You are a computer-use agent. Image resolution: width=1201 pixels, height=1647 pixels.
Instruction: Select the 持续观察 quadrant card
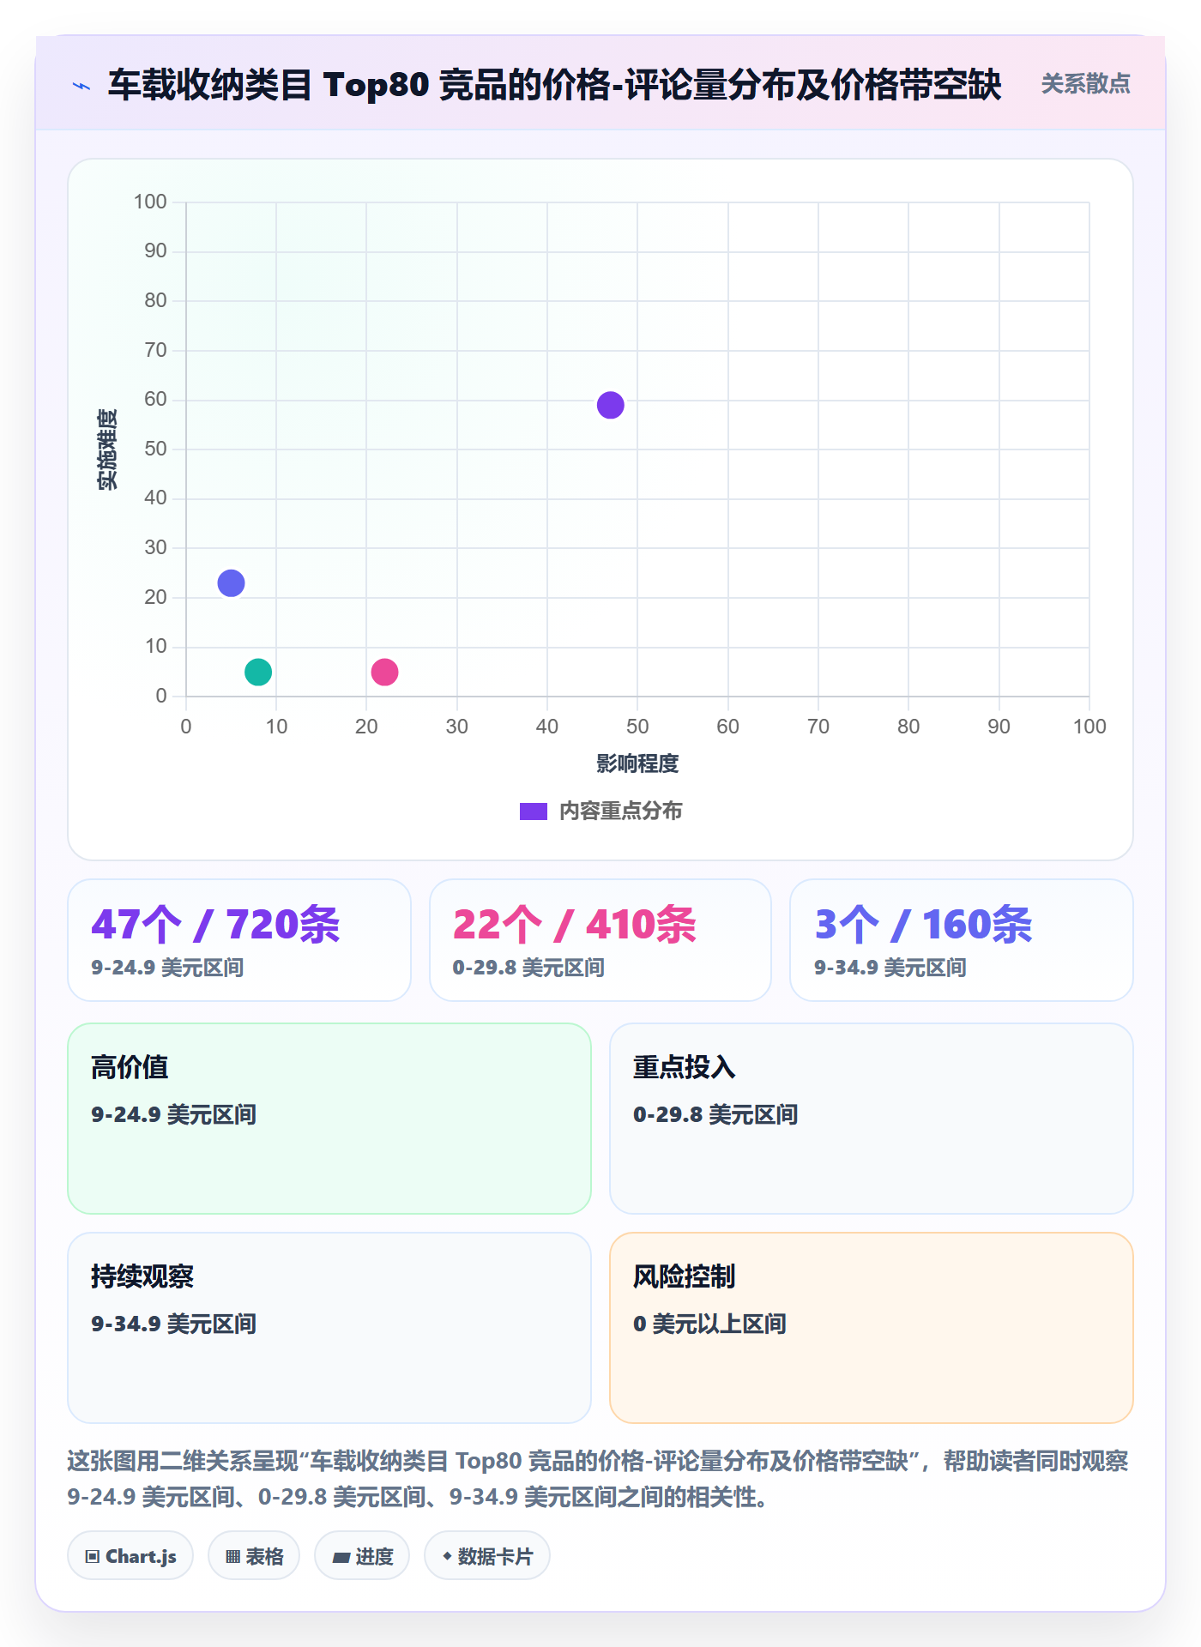click(329, 1328)
